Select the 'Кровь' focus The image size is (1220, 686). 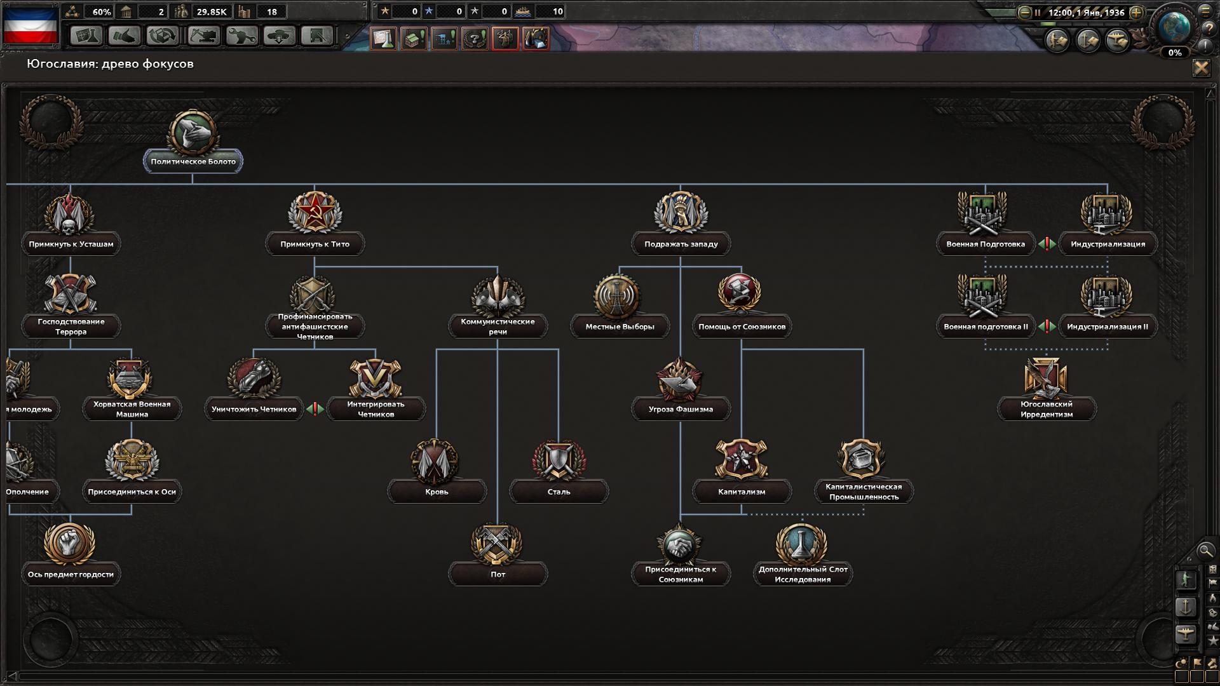click(437, 471)
